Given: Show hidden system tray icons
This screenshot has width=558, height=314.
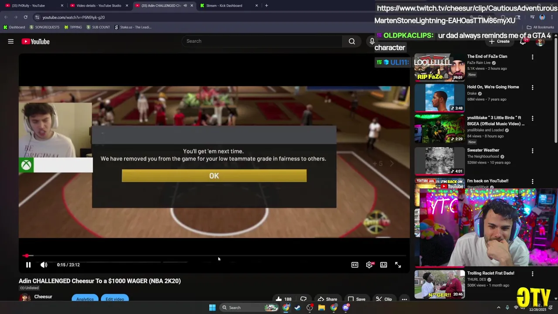Looking at the screenshot, I should tap(499, 307).
